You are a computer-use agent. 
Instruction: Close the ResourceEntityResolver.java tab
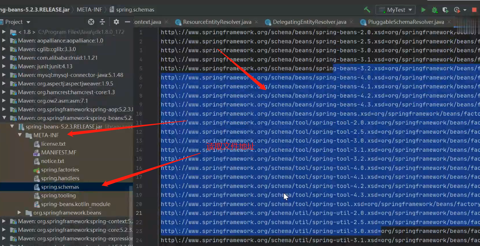256,22
